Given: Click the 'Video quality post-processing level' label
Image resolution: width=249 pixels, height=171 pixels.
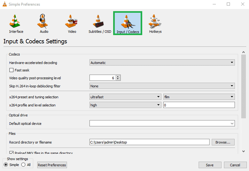Looking at the screenshot, I should pyautogui.click(x=35, y=78).
